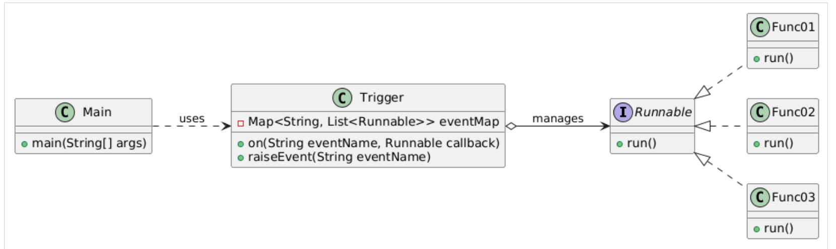Select the "uses" dependency label
The image size is (836, 249).
click(192, 119)
